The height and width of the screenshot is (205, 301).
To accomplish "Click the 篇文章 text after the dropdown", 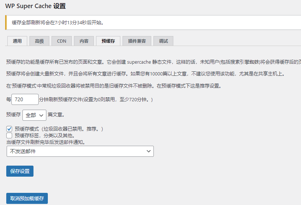I will click(56, 115).
